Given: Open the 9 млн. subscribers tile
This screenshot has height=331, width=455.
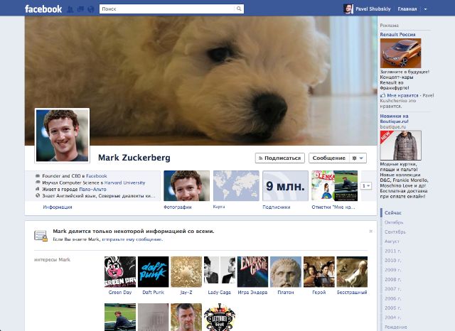Looking at the screenshot, I should [285, 186].
